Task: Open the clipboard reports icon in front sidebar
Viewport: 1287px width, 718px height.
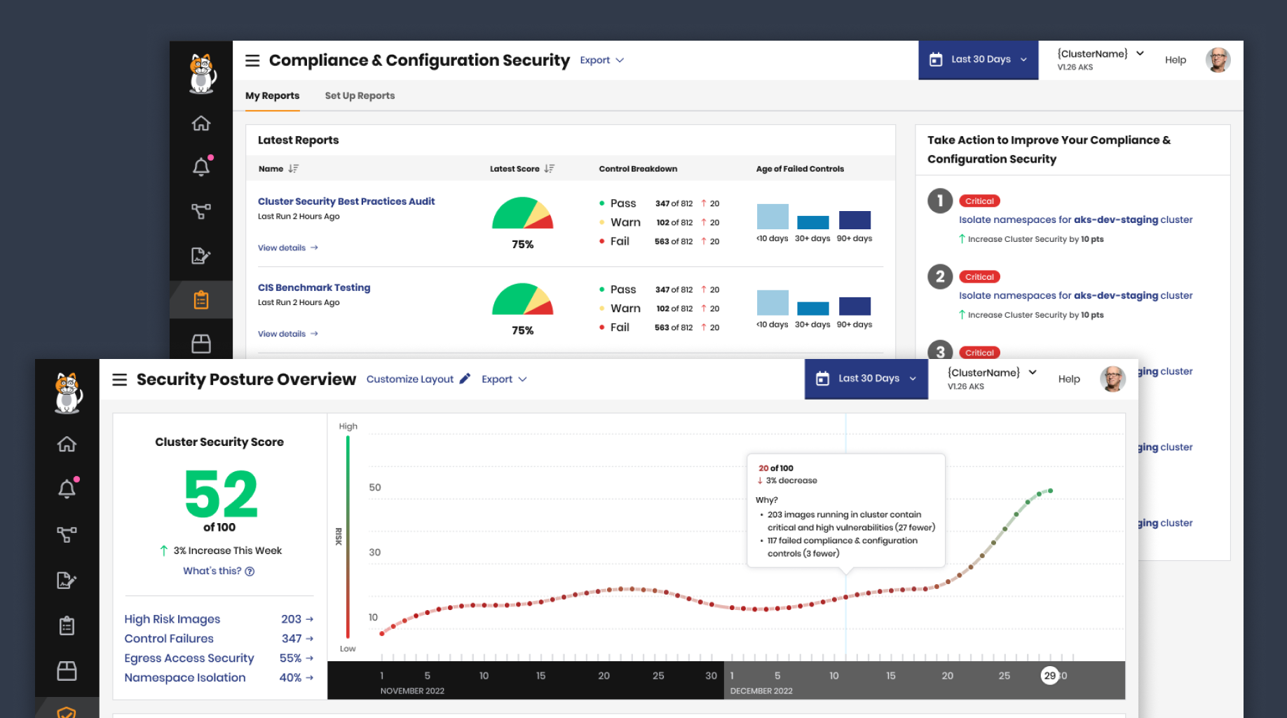Action: point(67,625)
